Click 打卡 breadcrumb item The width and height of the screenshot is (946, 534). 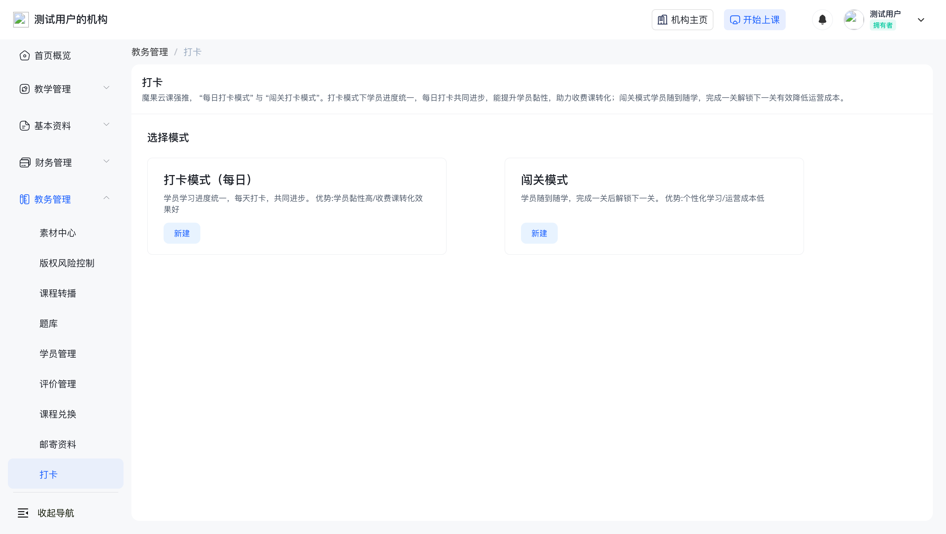point(192,52)
